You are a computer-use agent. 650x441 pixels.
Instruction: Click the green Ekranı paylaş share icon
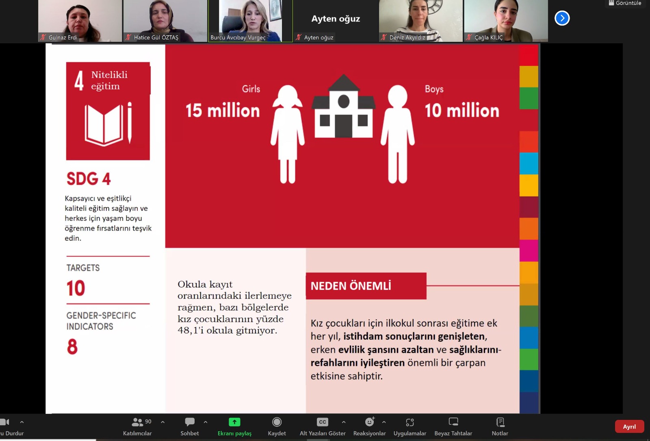(234, 422)
